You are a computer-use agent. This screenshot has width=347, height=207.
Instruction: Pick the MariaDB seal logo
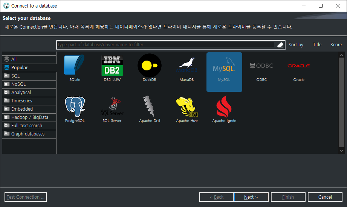coord(187,65)
